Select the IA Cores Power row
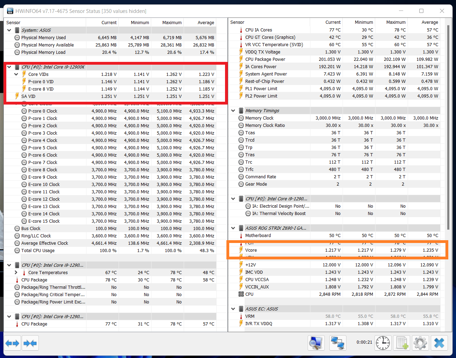Screen dimensions: 456x358 click(335, 66)
